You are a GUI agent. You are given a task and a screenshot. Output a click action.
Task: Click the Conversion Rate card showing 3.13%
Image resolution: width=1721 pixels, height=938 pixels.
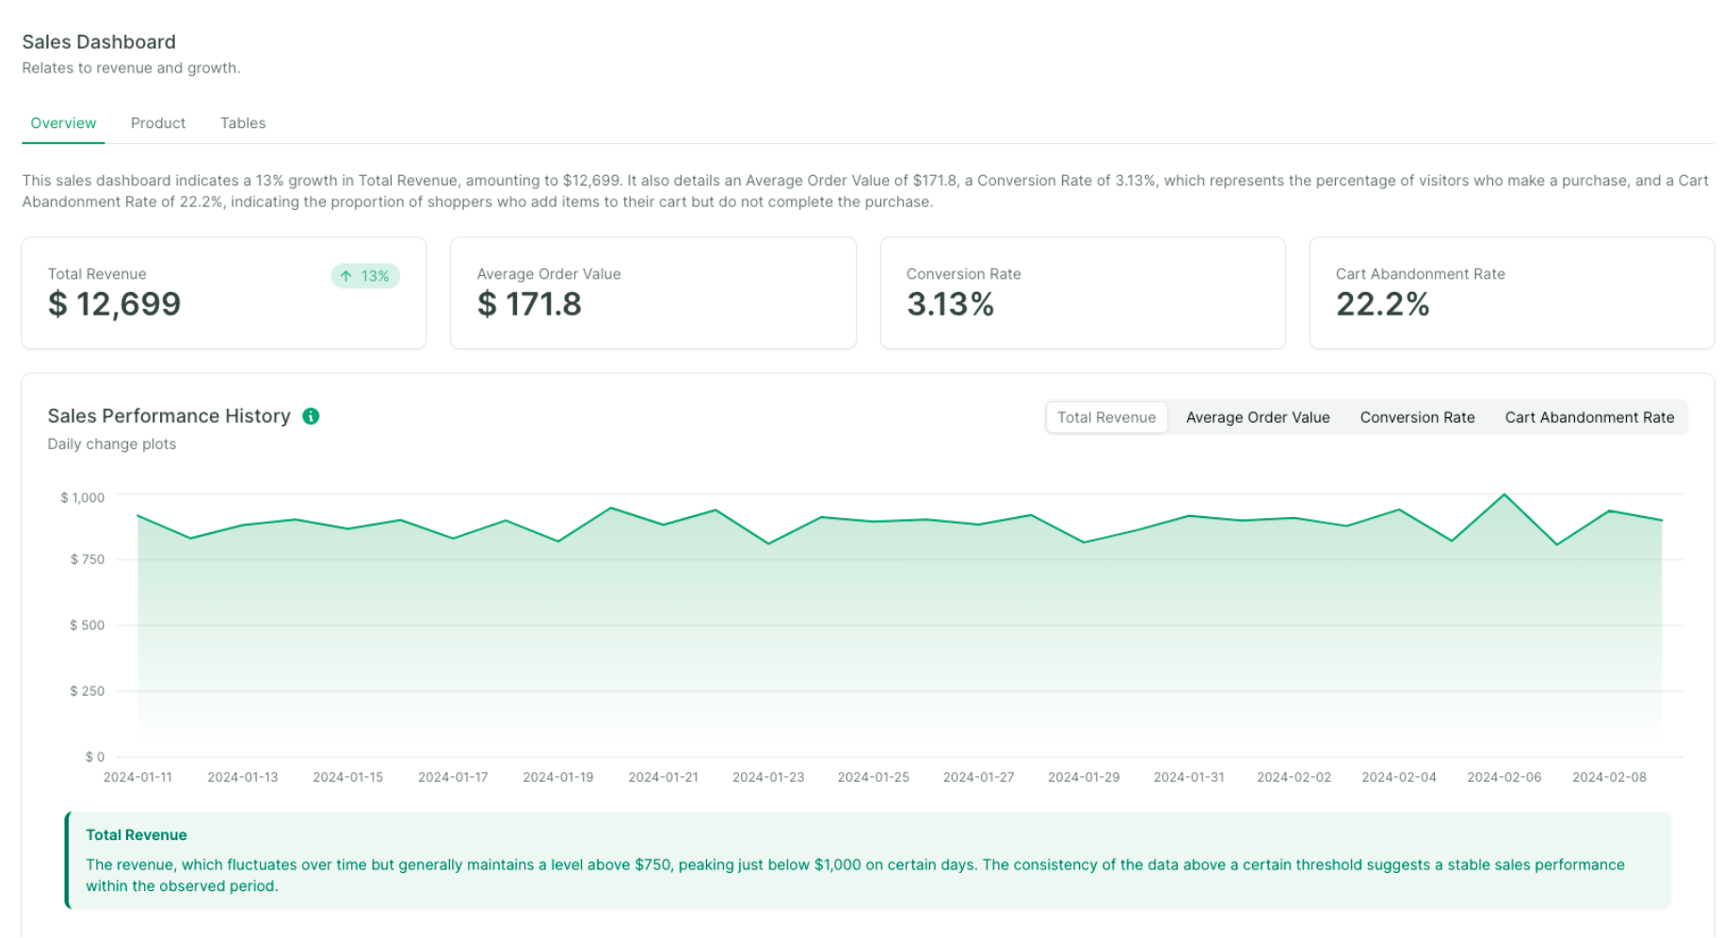tap(1082, 293)
